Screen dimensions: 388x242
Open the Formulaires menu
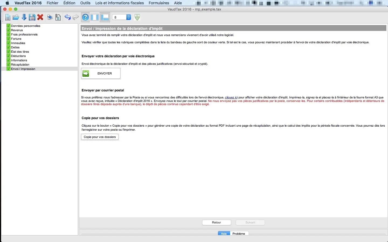click(x=159, y=3)
